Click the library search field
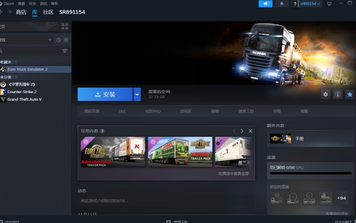 pyautogui.click(x=31, y=51)
